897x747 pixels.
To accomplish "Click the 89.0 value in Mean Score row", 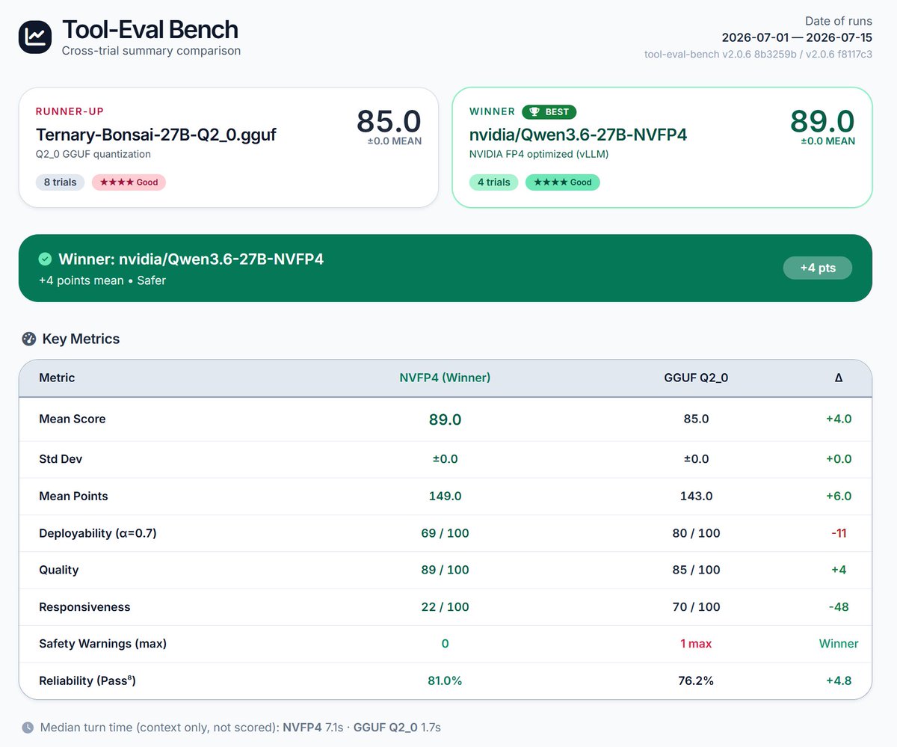I will pos(445,419).
